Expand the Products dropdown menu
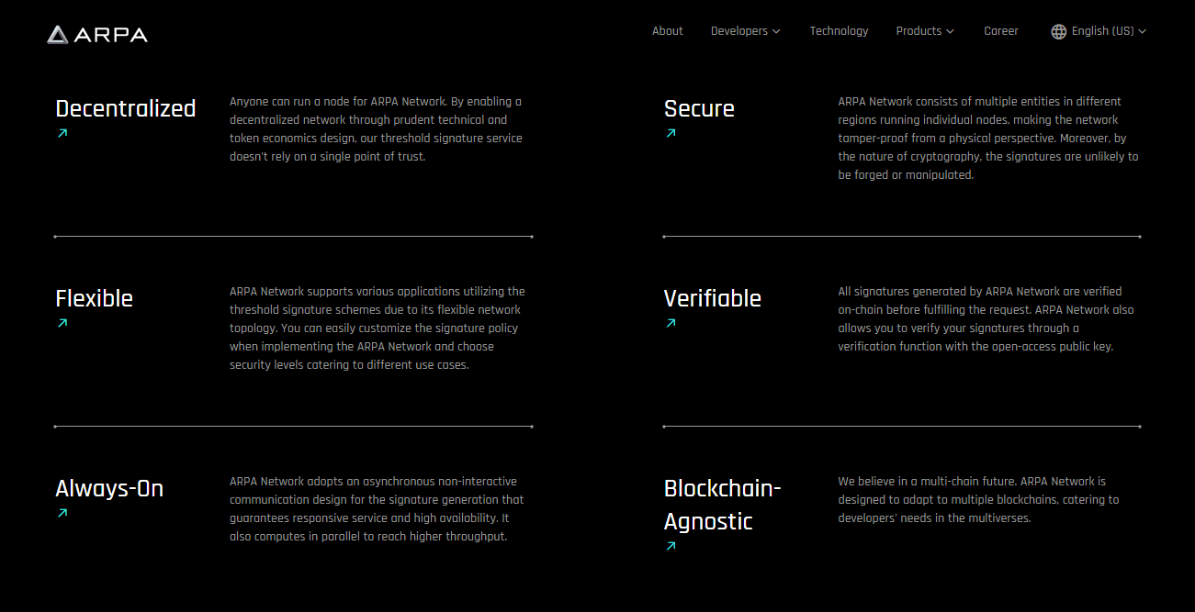This screenshot has height=612, width=1195. pos(925,31)
